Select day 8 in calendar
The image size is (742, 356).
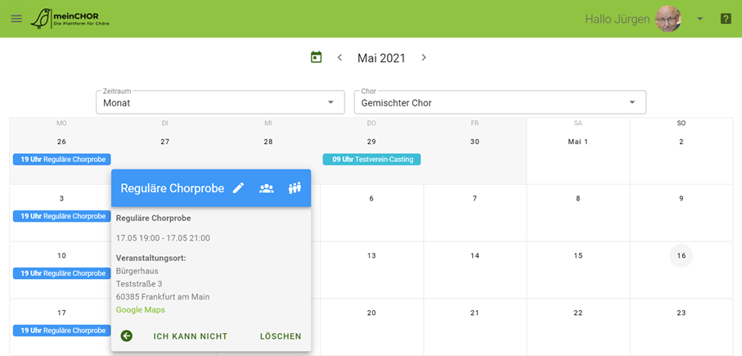click(x=578, y=199)
